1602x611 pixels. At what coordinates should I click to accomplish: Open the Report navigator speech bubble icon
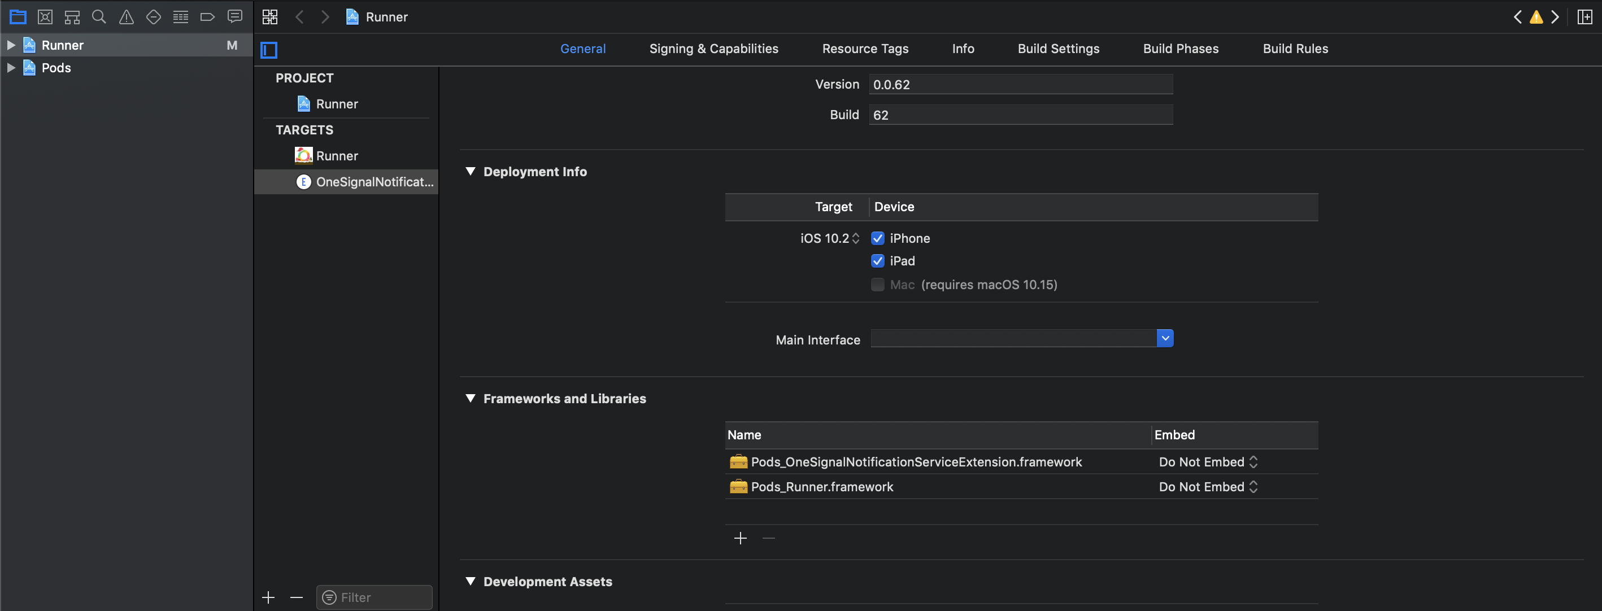pyautogui.click(x=234, y=17)
